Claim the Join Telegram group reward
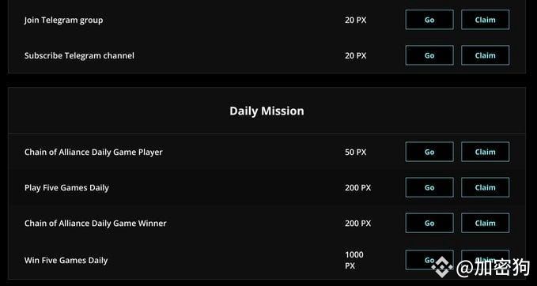Image resolution: width=537 pixels, height=286 pixels. (485, 20)
